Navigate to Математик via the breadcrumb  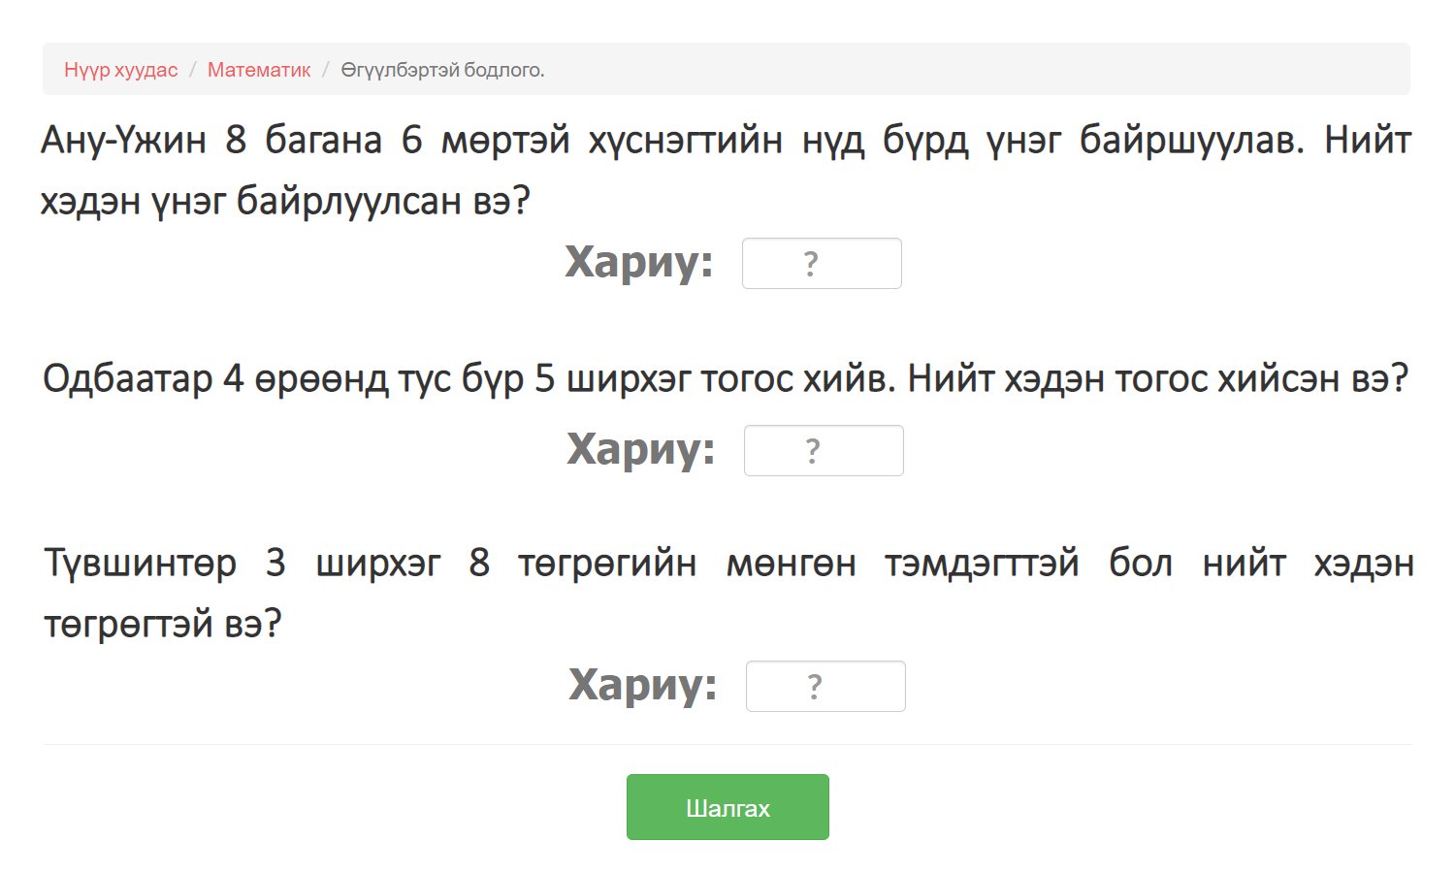coord(258,70)
